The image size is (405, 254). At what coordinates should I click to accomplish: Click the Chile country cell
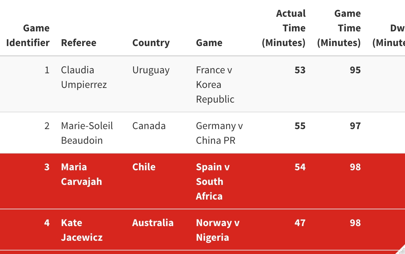144,167
